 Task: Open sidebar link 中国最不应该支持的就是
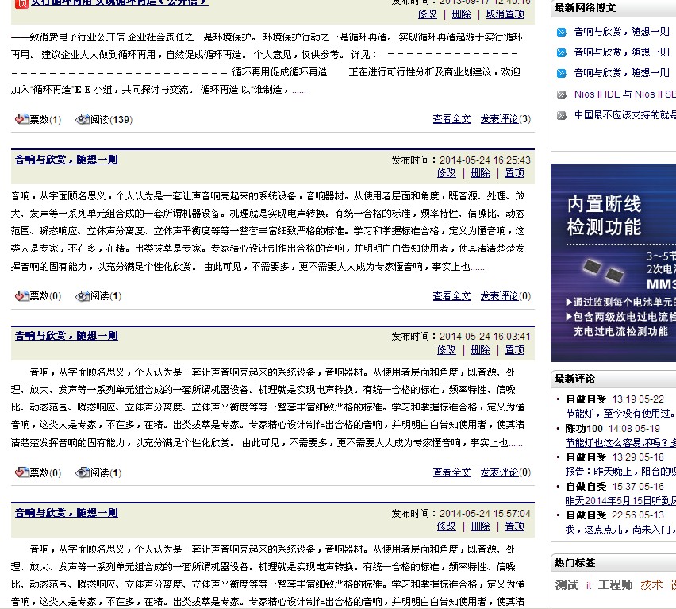click(x=624, y=114)
